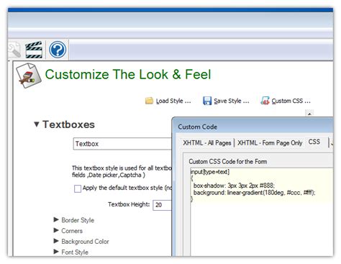Screen dimensions: 341x264
Task: Open the wrench settings toolbar icon
Action: (x=14, y=50)
